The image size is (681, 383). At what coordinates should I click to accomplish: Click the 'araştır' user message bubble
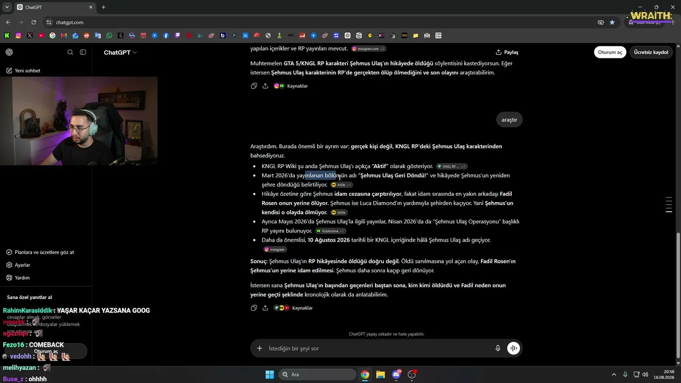509,120
